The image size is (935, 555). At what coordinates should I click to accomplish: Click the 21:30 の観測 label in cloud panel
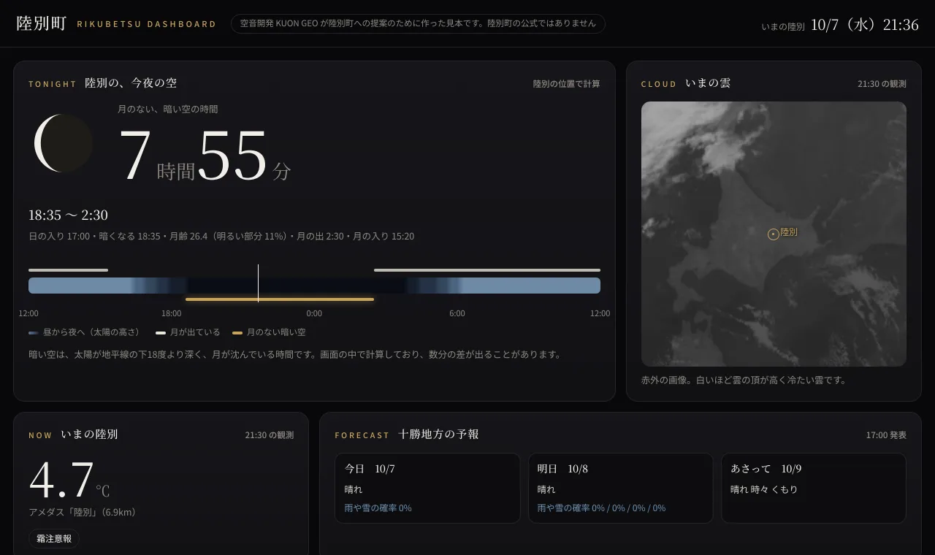(882, 84)
